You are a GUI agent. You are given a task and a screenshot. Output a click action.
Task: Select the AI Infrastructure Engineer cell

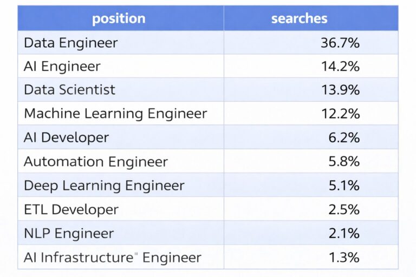click(112, 258)
